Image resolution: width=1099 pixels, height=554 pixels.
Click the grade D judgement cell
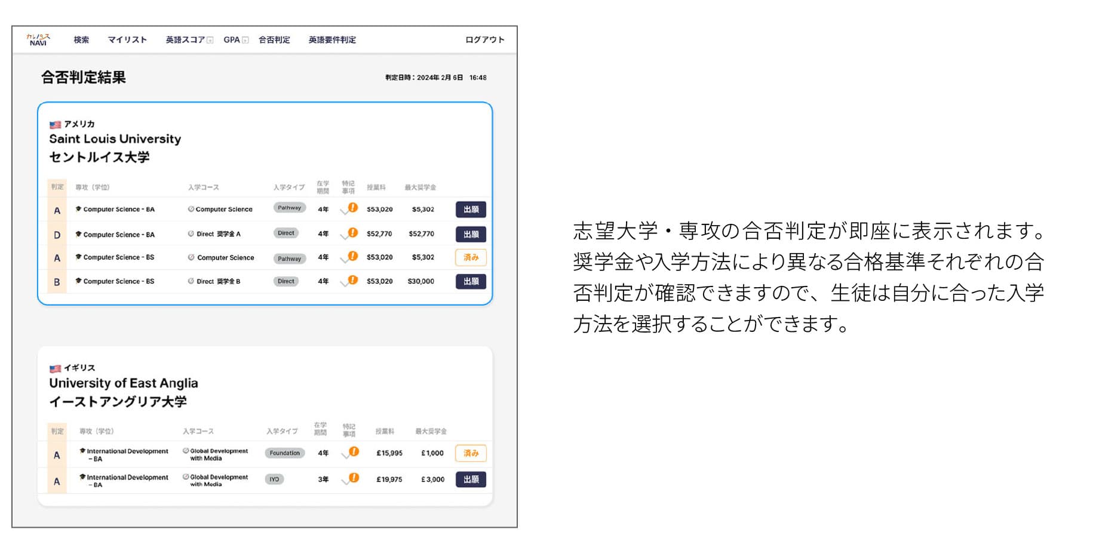57,235
